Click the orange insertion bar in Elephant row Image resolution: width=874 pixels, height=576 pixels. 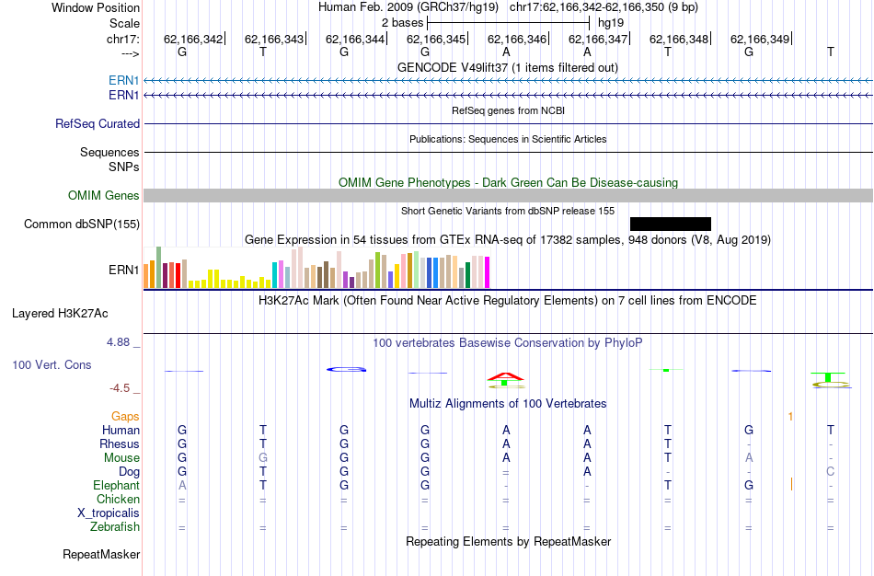[x=791, y=484]
